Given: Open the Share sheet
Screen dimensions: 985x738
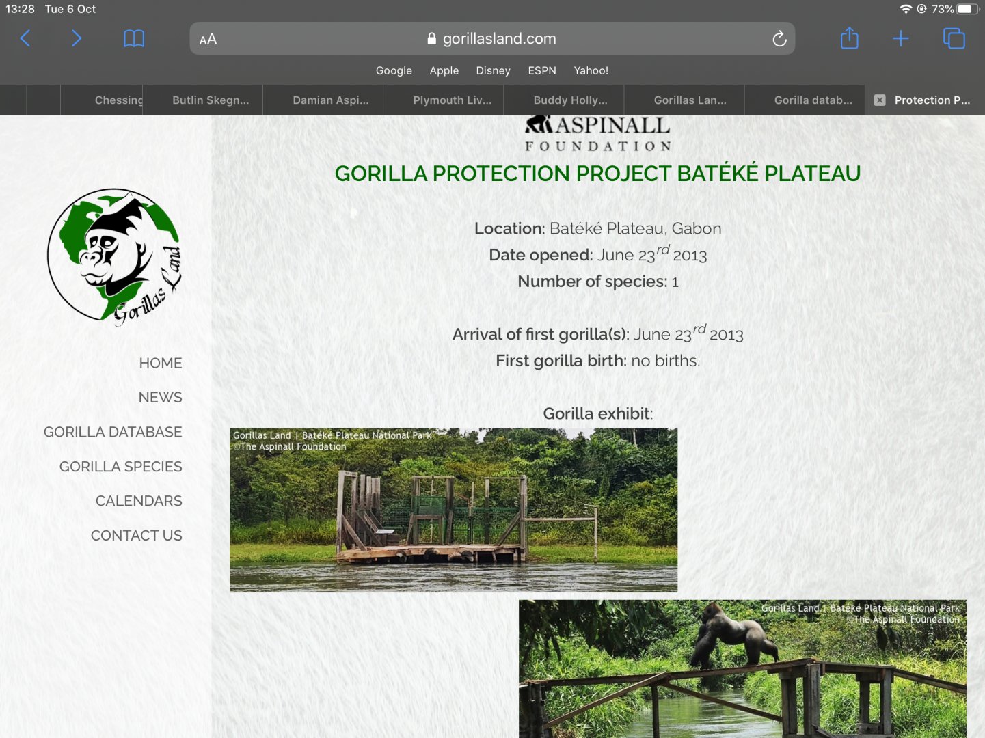Looking at the screenshot, I should (x=849, y=38).
